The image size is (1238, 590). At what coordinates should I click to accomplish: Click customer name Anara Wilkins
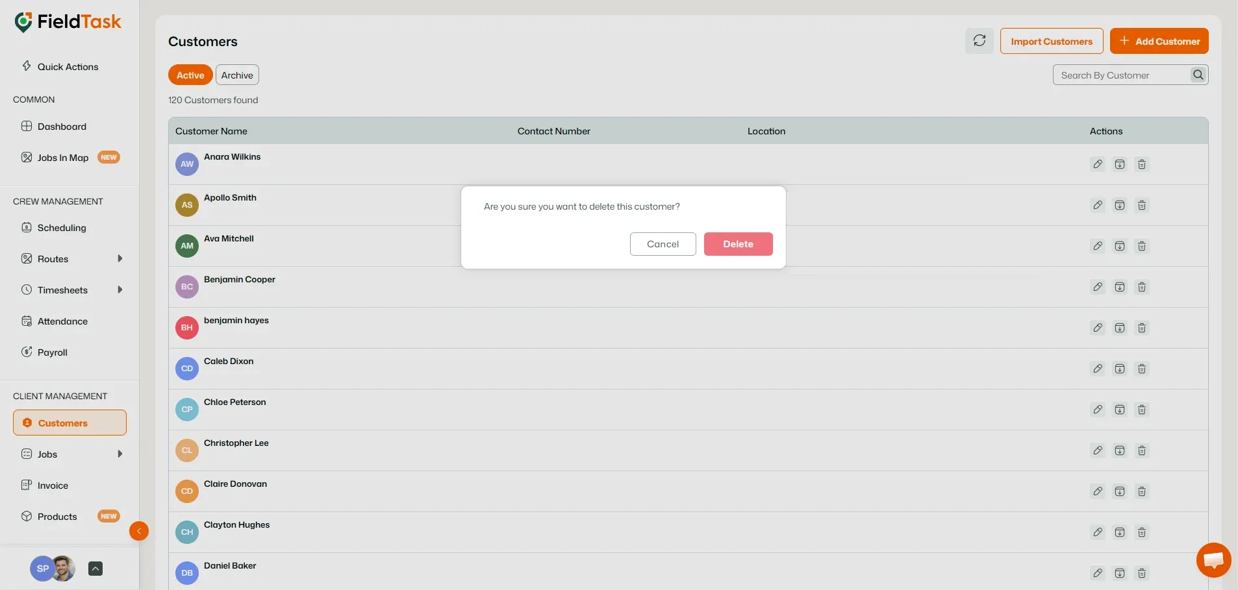232,157
